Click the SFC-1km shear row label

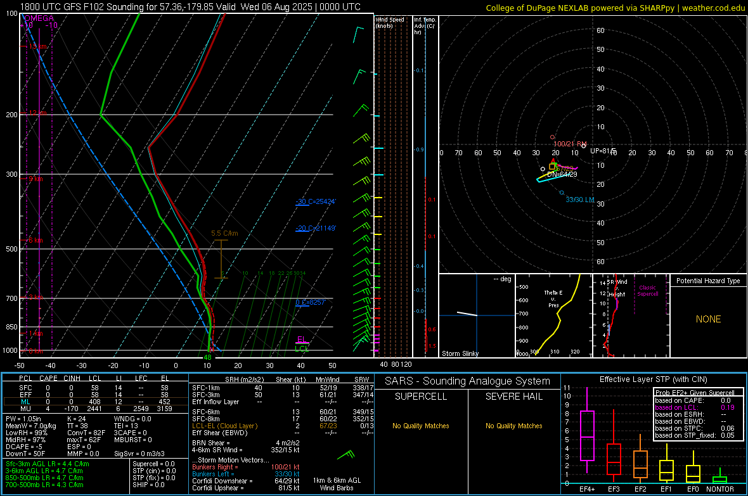tap(205, 388)
